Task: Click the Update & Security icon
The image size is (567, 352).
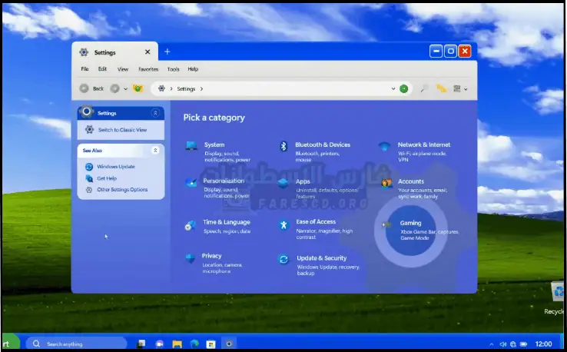Action: tap(283, 259)
